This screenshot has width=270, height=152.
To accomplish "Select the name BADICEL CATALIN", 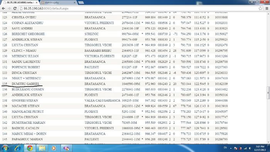I will (x=25, y=128).
